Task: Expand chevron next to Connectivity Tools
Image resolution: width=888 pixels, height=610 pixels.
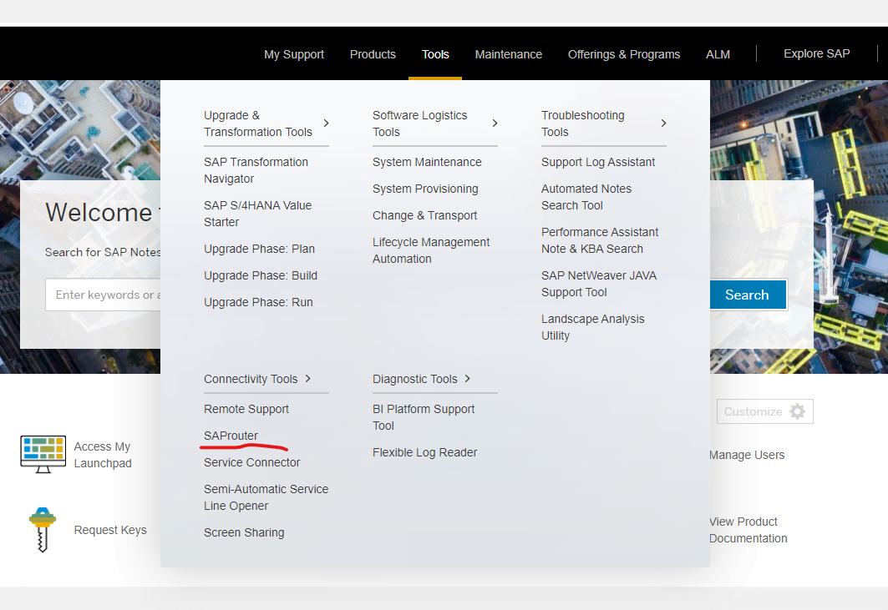Action: pyautogui.click(x=308, y=379)
